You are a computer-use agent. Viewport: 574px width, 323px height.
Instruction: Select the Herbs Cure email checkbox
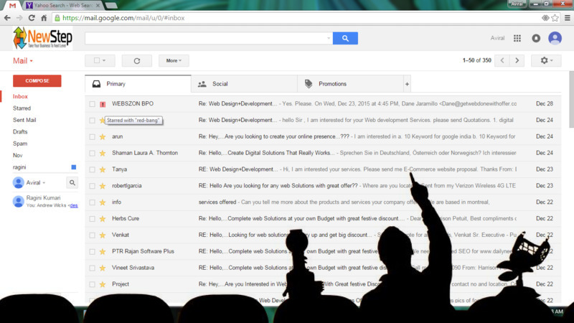(x=93, y=219)
